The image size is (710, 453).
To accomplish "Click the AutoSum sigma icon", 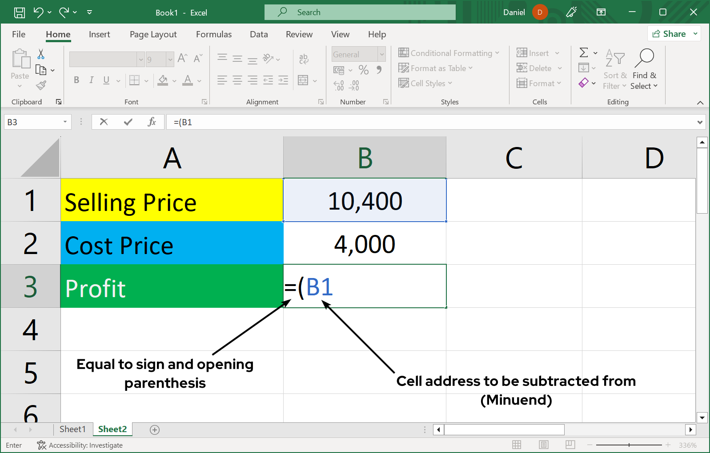I will (584, 52).
